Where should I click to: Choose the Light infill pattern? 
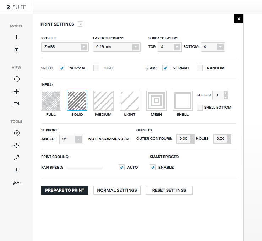pyautogui.click(x=130, y=100)
